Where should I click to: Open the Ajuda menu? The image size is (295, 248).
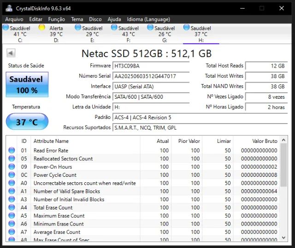pyautogui.click(x=114, y=19)
